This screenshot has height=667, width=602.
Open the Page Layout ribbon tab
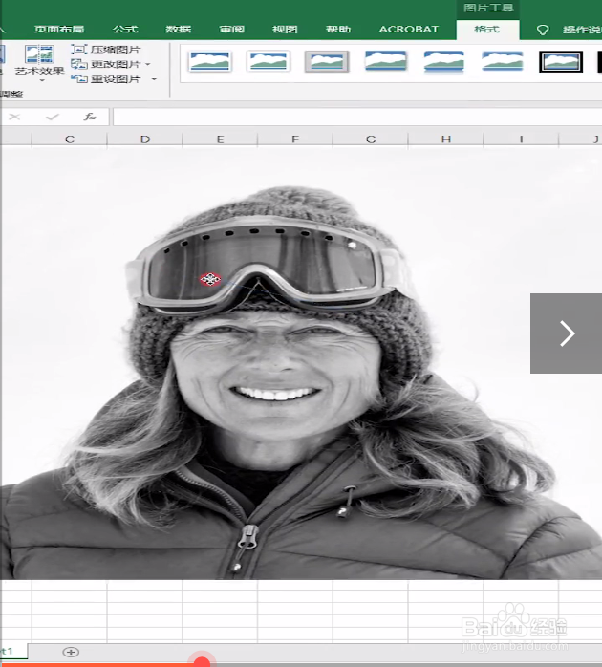59,30
